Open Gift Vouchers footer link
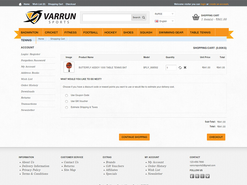The width and height of the screenshot is (247, 185). [x=115, y=166]
